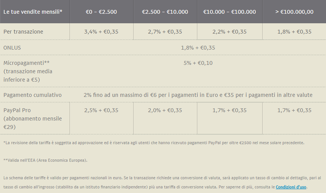Click the PayPal Pro 2,5% + €0,35 cell

click(x=101, y=110)
